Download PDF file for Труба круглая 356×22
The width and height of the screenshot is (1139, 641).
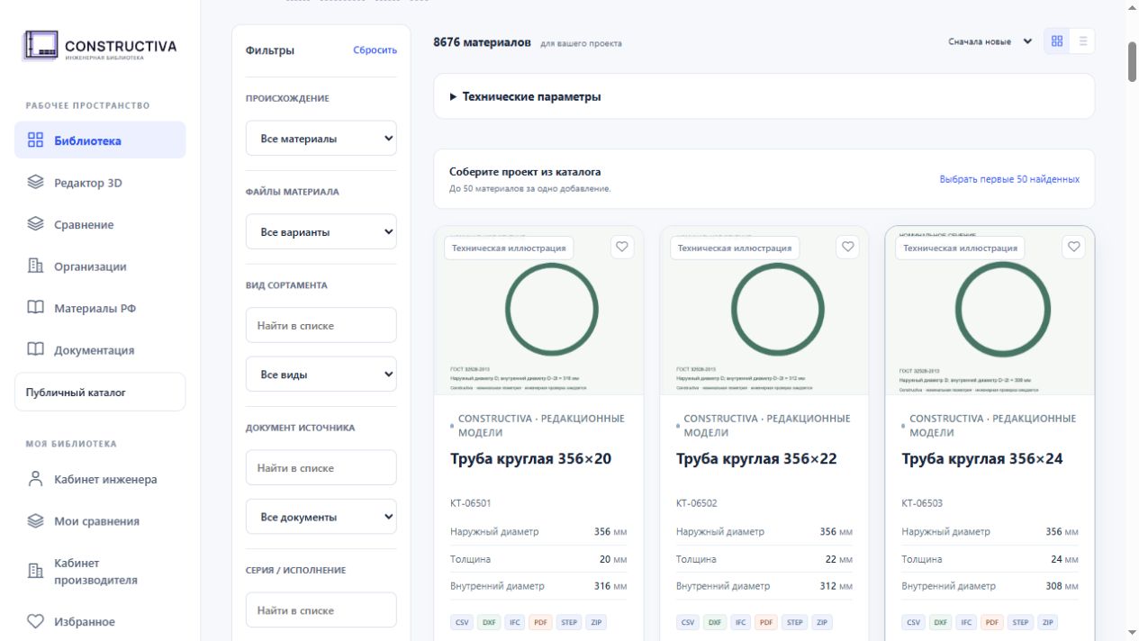click(766, 622)
